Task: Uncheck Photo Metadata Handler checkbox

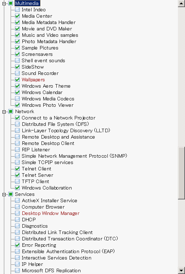Action: click(x=17, y=41)
